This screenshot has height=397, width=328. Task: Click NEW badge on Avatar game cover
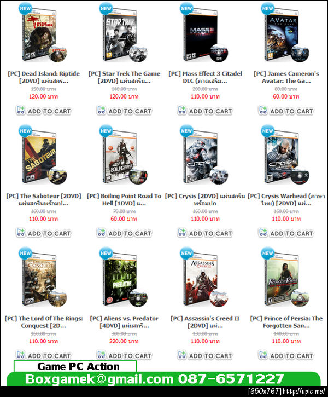tap(267, 9)
